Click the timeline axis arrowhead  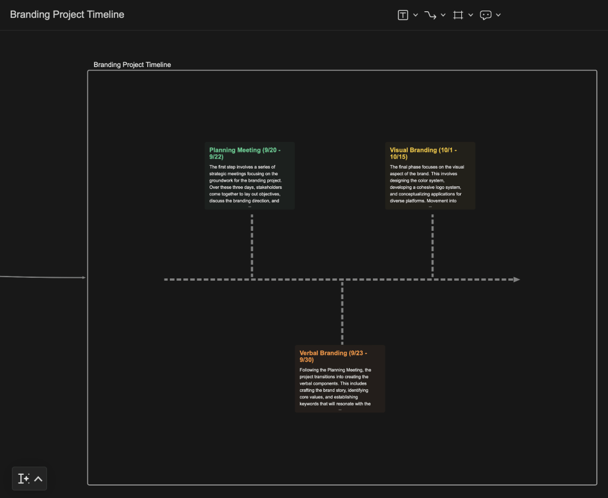click(x=517, y=280)
